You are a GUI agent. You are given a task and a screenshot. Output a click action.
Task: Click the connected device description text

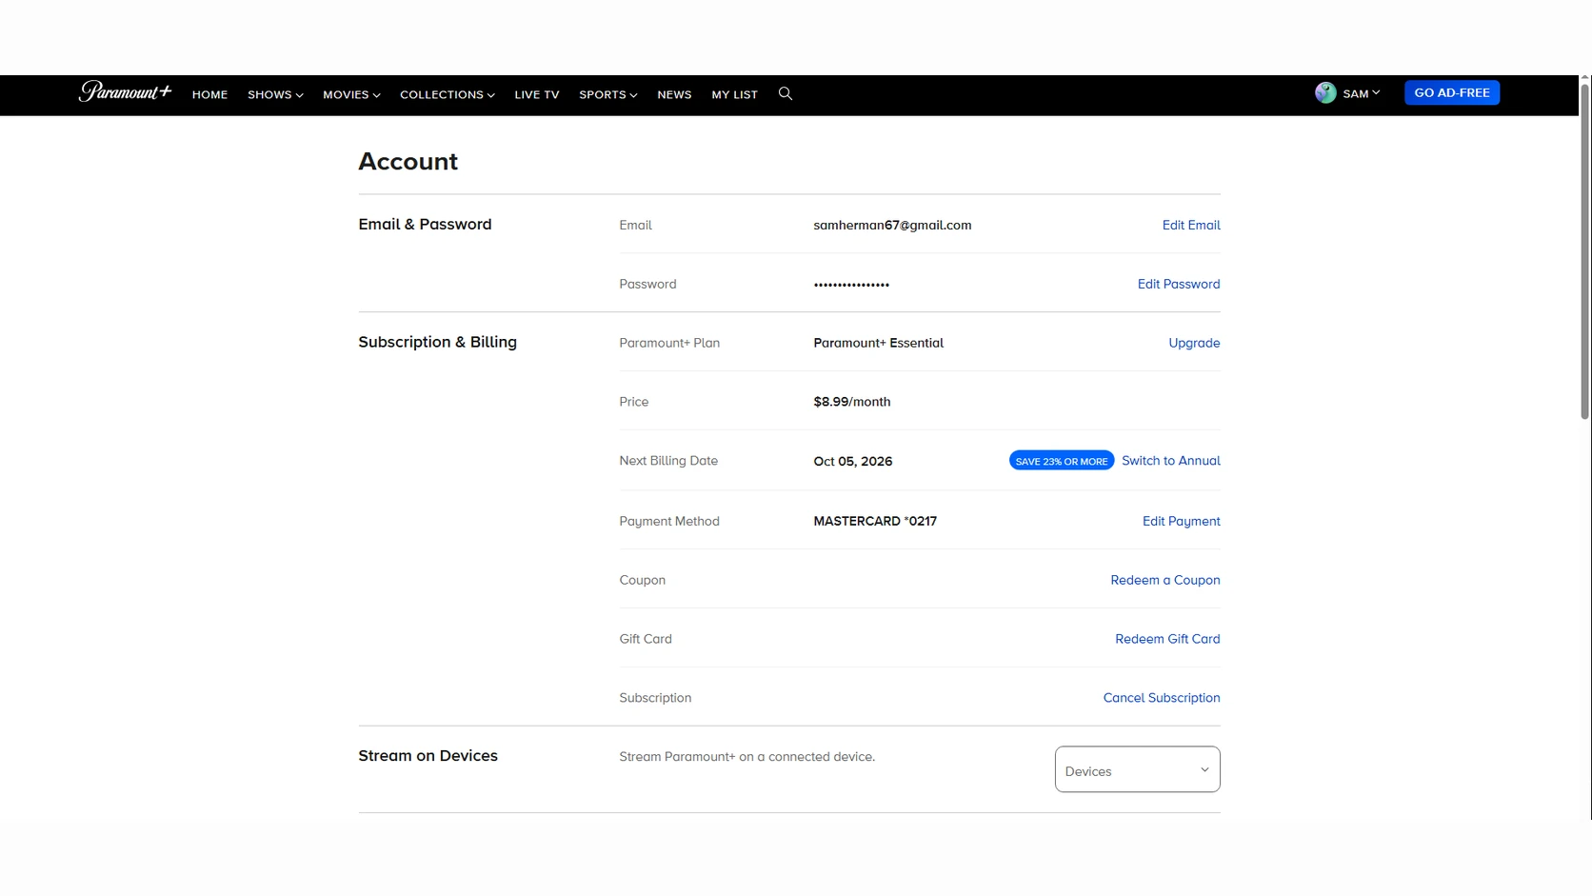[x=746, y=757]
